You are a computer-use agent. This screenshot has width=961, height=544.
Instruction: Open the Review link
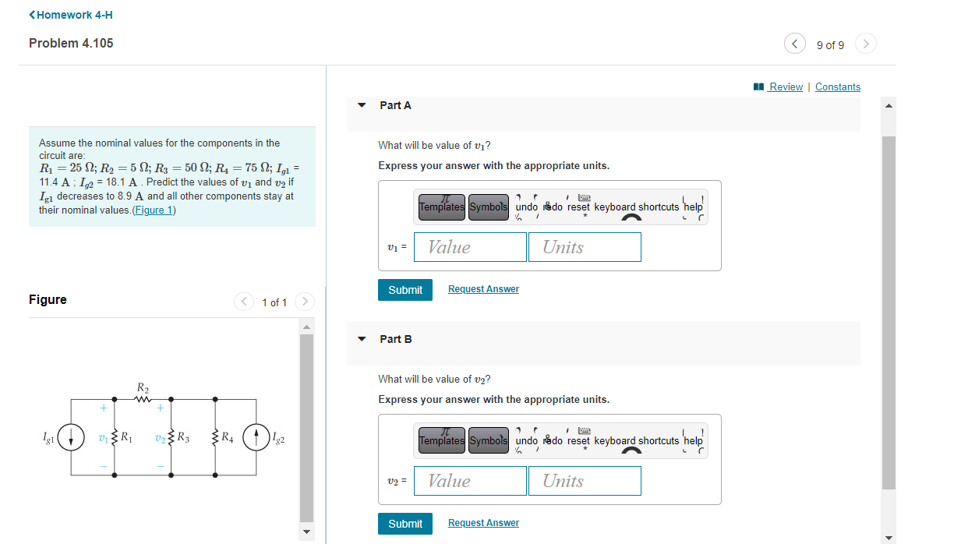click(783, 87)
